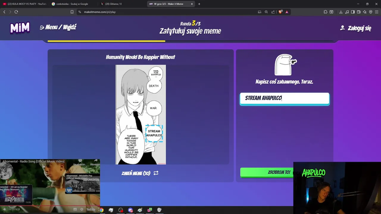
Task: Open the photos app taskbar icon
Action: click(111, 210)
